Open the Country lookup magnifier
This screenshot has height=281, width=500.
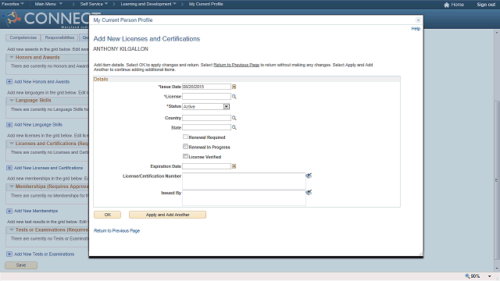click(x=234, y=118)
